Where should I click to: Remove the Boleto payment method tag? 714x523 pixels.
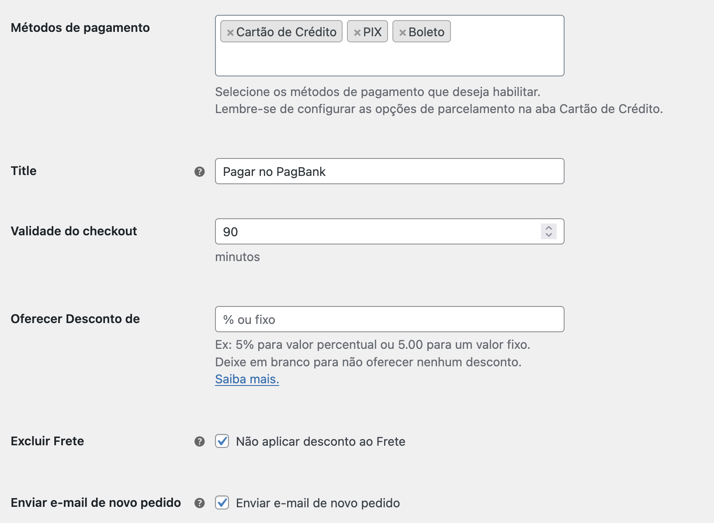pos(402,32)
